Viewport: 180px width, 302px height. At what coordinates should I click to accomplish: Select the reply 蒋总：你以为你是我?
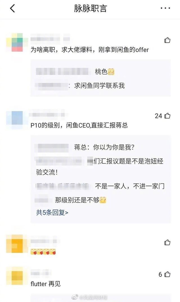(104, 147)
